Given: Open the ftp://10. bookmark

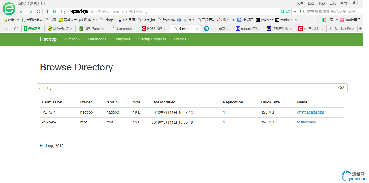Looking at the screenshot, I should pos(166,20).
